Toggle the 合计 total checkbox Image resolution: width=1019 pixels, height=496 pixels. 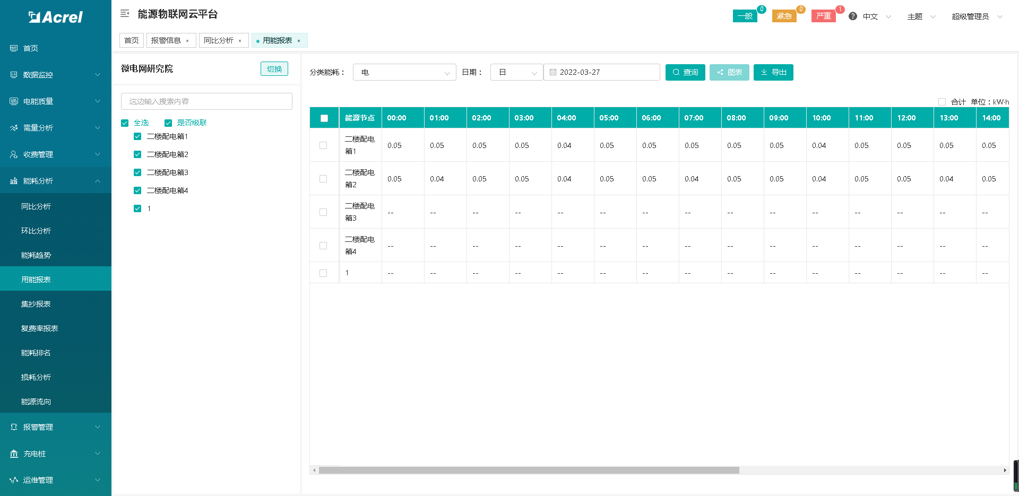(942, 102)
